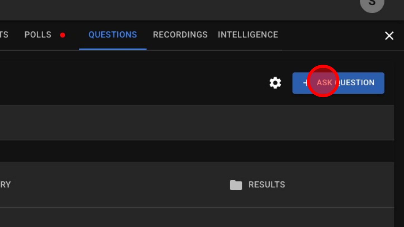Open the Recordings tab
The height and width of the screenshot is (227, 404).
pyautogui.click(x=180, y=35)
